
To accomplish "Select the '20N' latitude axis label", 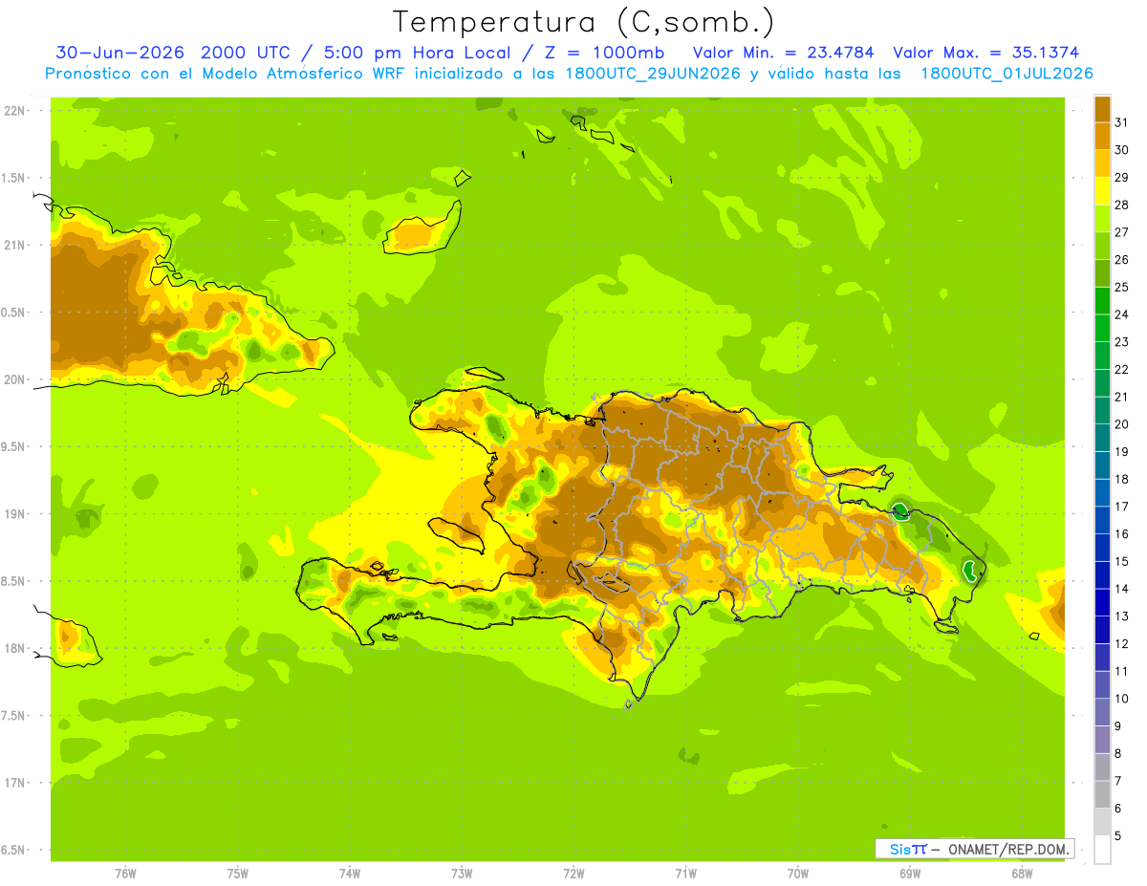I will pos(15,379).
